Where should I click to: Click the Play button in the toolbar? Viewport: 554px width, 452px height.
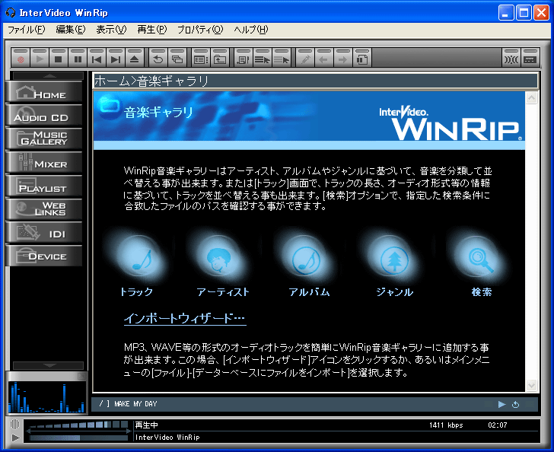click(x=40, y=58)
